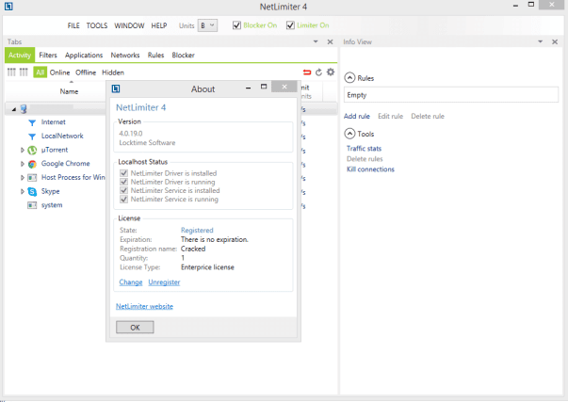Screen dimensions: 568x402
Task: Open the Tabs panel dropdown arrow
Action: (x=316, y=41)
